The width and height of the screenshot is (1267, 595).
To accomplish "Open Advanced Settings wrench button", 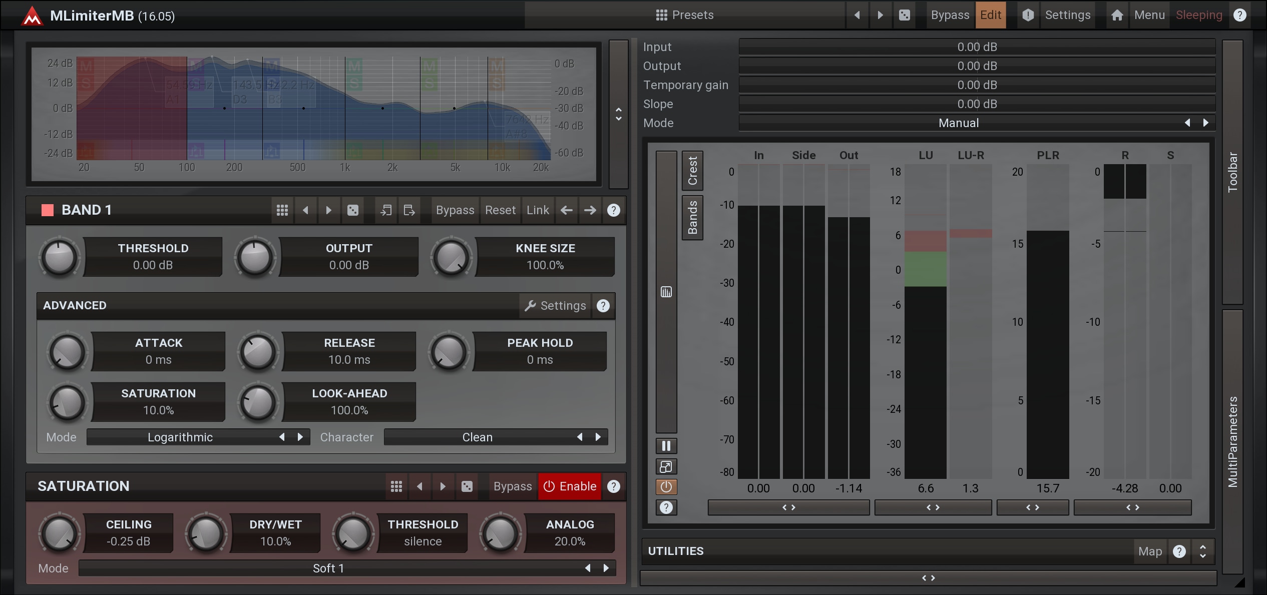I will [x=555, y=306].
